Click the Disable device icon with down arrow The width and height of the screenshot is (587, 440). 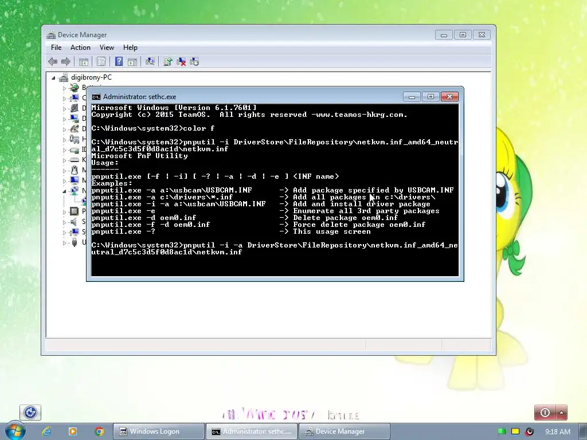tap(194, 61)
